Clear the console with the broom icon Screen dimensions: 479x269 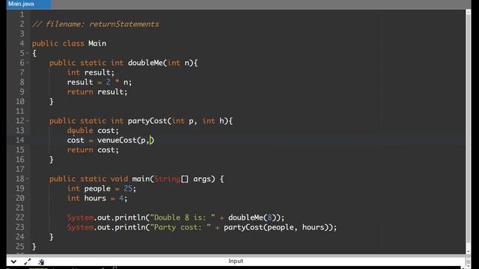pyautogui.click(x=42, y=262)
